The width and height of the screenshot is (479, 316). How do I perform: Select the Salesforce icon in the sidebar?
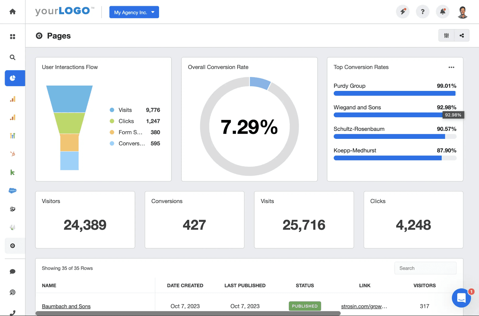[x=13, y=191]
